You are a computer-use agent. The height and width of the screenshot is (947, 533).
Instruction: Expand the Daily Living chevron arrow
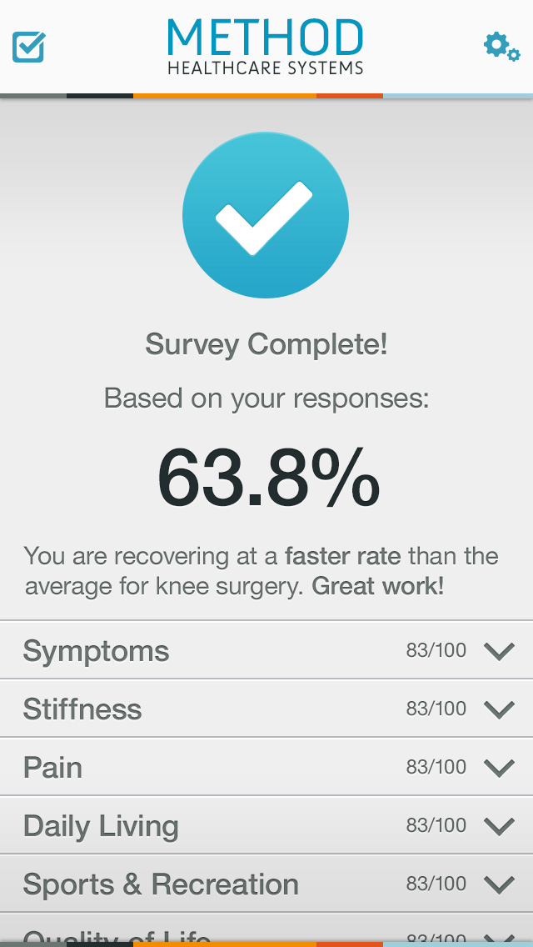click(499, 826)
